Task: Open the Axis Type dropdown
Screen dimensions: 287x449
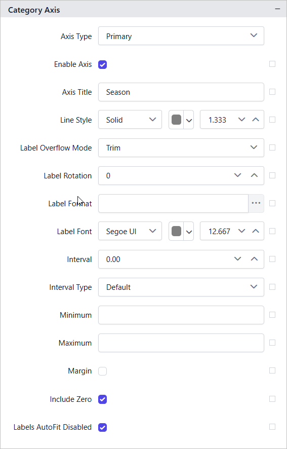Action: pyautogui.click(x=181, y=36)
